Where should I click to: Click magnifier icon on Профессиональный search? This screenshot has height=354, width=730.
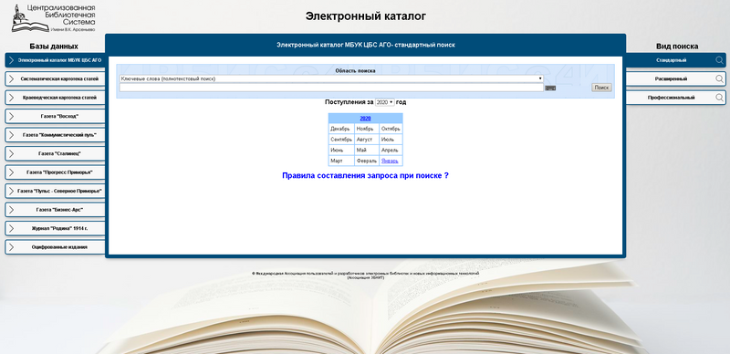[x=720, y=98]
